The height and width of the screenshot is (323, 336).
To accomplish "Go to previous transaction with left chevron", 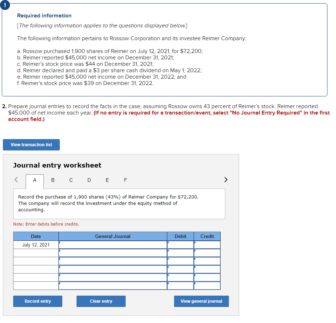I will [16, 180].
